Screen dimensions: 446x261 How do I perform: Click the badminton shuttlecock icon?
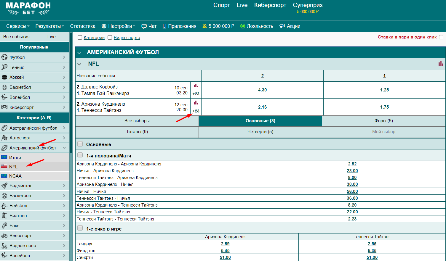(x=4, y=186)
